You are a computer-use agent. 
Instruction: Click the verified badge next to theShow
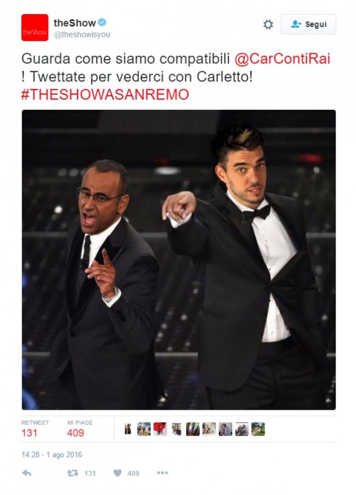pos(102,23)
